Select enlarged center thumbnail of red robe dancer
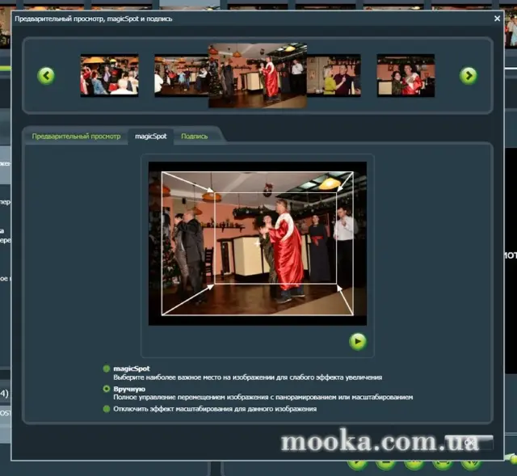The height and width of the screenshot is (476, 517). [x=258, y=75]
